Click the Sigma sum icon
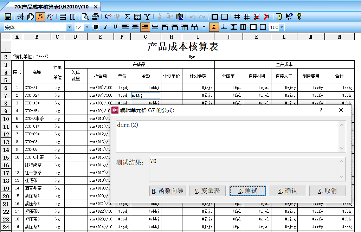The image size is (361, 232). (x=127, y=17)
